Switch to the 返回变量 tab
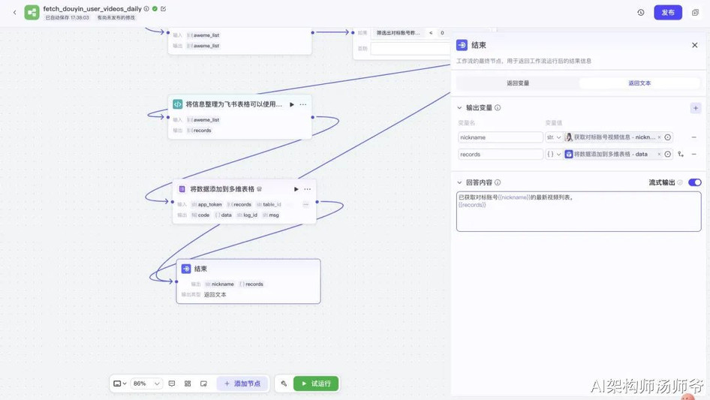 point(518,83)
